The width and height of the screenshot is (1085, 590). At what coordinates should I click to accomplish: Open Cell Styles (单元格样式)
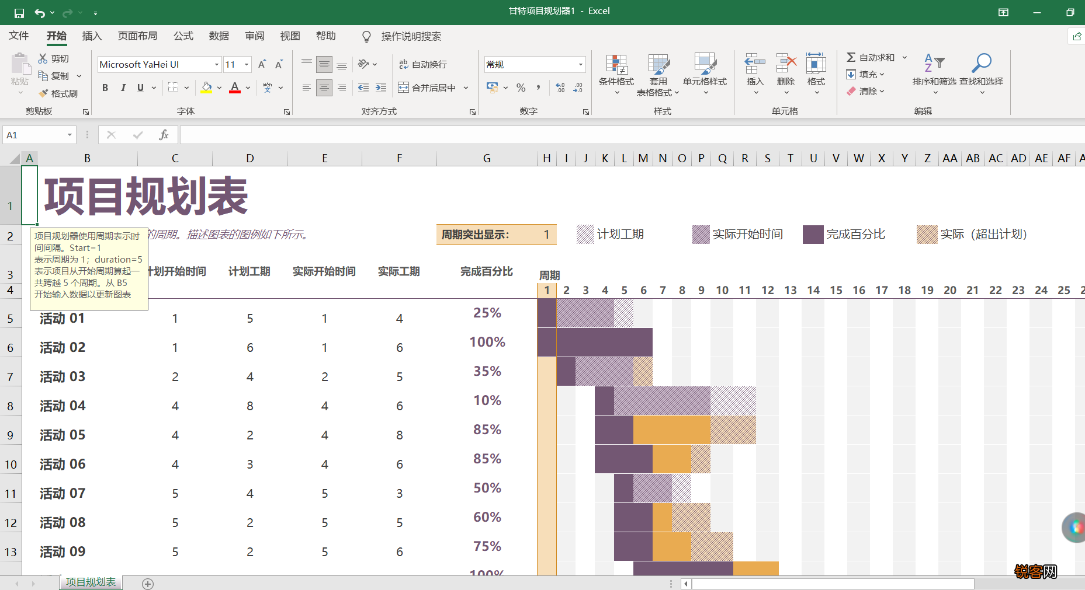(705, 75)
